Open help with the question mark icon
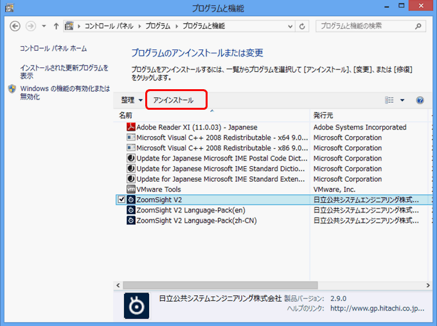The width and height of the screenshot is (437, 326). [420, 100]
